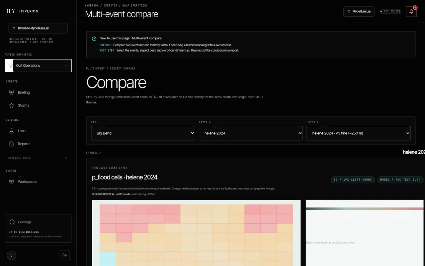Open Layer B dropdown with P3 fine
The width and height of the screenshot is (425, 266).
(359, 133)
